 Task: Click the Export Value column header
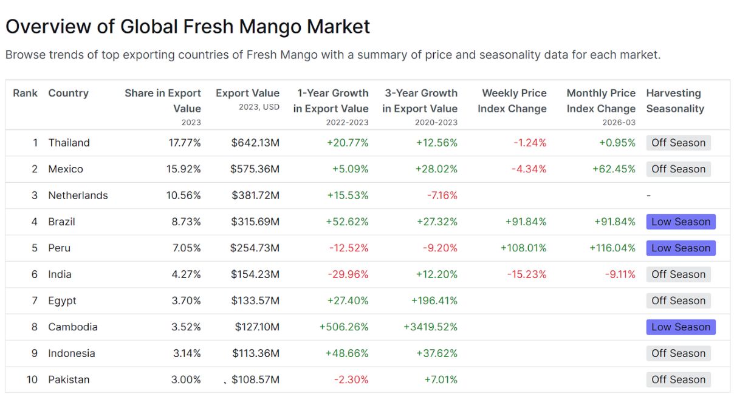[x=247, y=93]
